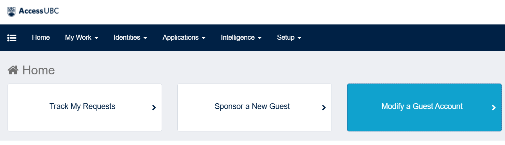The width and height of the screenshot is (505, 145).
Task: Open the Track My Requests card
Action: 85,107
